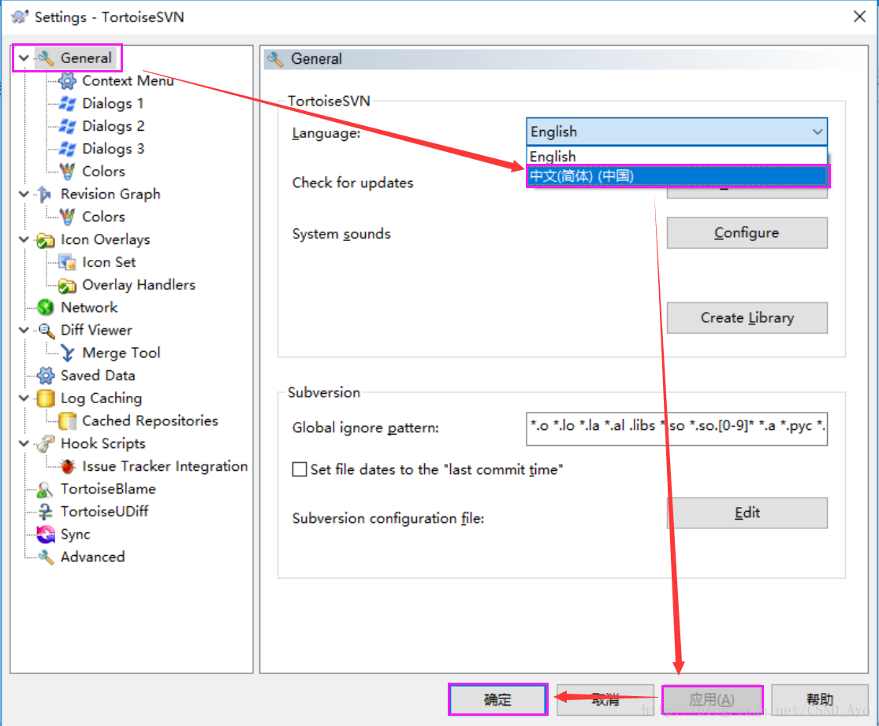Click the Advanced wrench icon
The width and height of the screenshot is (879, 726).
[x=46, y=557]
